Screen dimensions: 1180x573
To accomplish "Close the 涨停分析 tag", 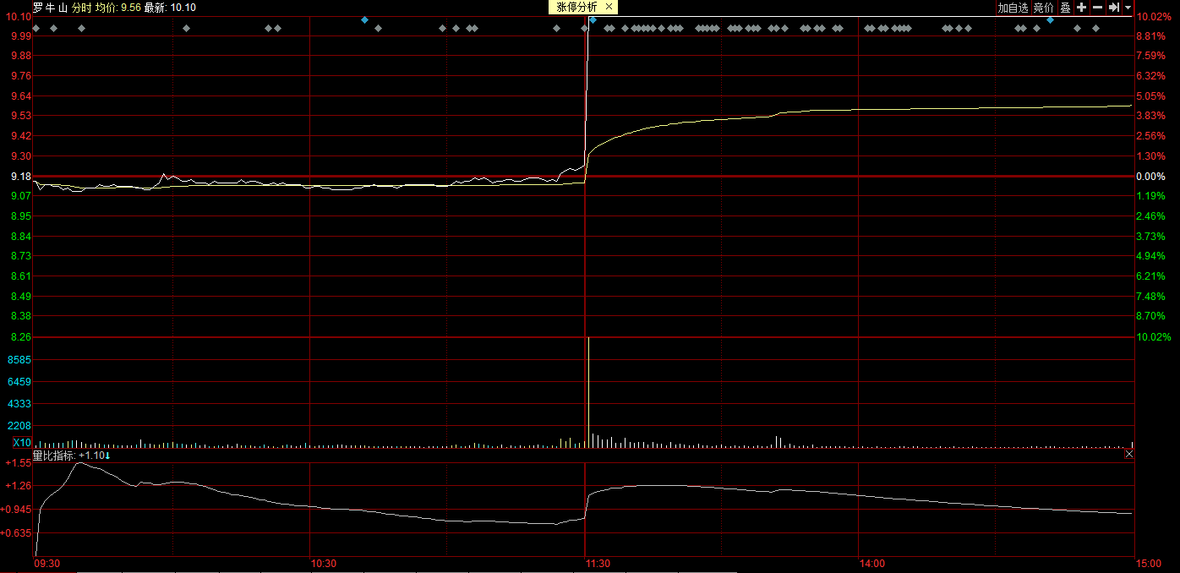I will (x=609, y=7).
